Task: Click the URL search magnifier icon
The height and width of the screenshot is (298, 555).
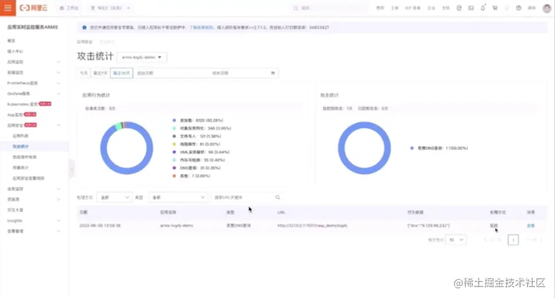Action: point(278,197)
